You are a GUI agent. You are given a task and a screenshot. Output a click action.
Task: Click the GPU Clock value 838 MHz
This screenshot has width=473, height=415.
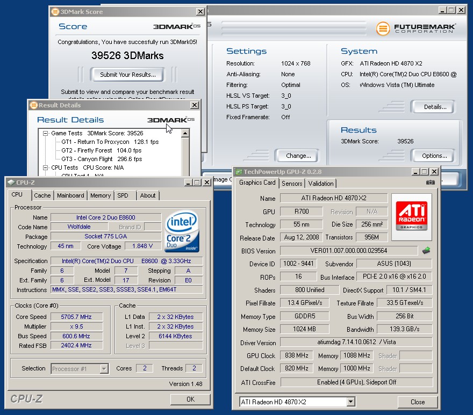pyautogui.click(x=297, y=355)
